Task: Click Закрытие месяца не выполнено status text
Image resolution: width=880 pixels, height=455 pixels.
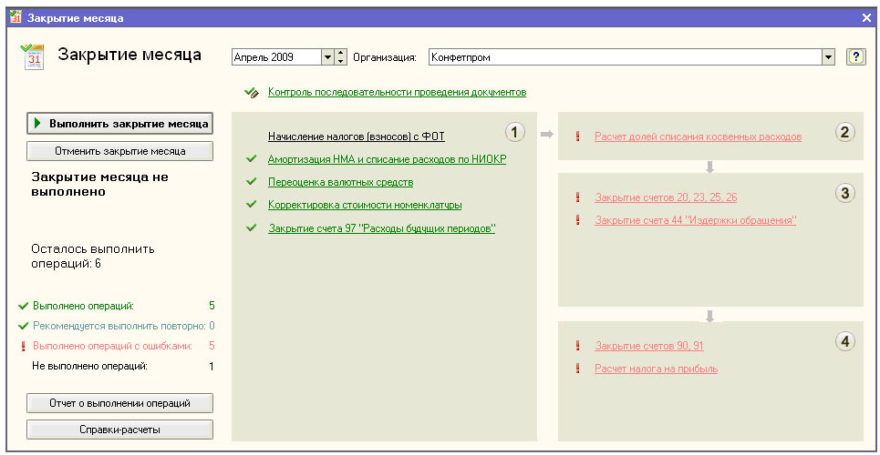Action: click(100, 185)
